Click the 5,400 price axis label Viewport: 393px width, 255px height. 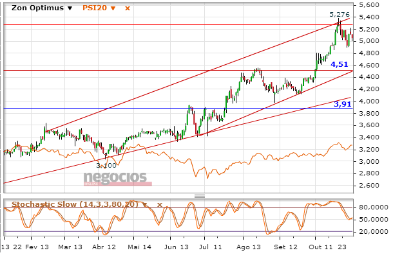click(x=369, y=17)
